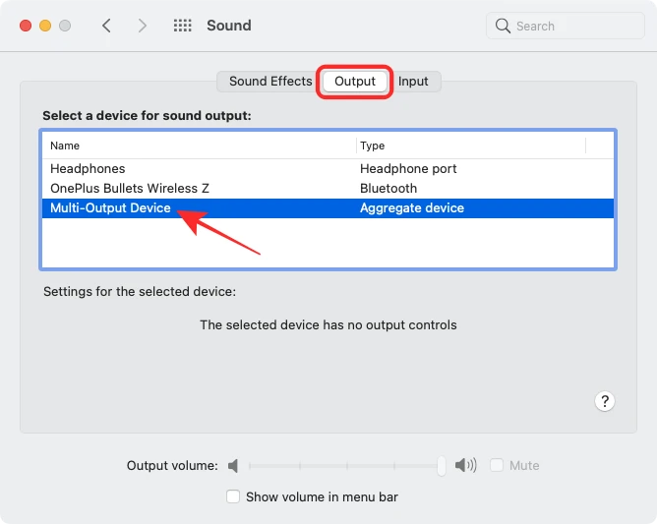Go forward with the right chevron
Screen dimensions: 657x524
click(143, 26)
